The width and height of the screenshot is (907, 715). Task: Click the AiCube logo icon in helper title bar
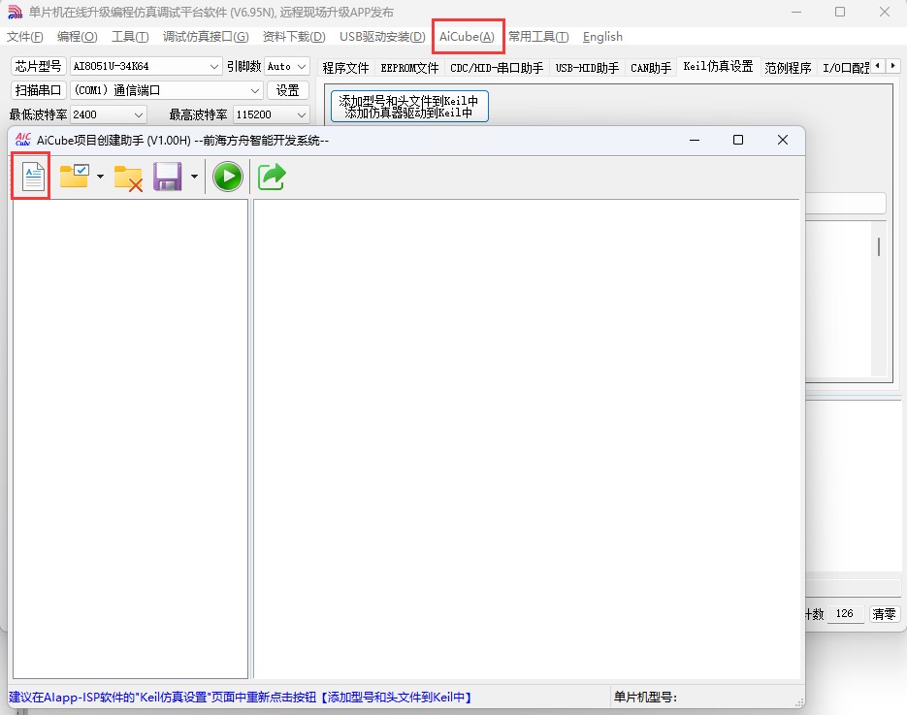(23, 140)
